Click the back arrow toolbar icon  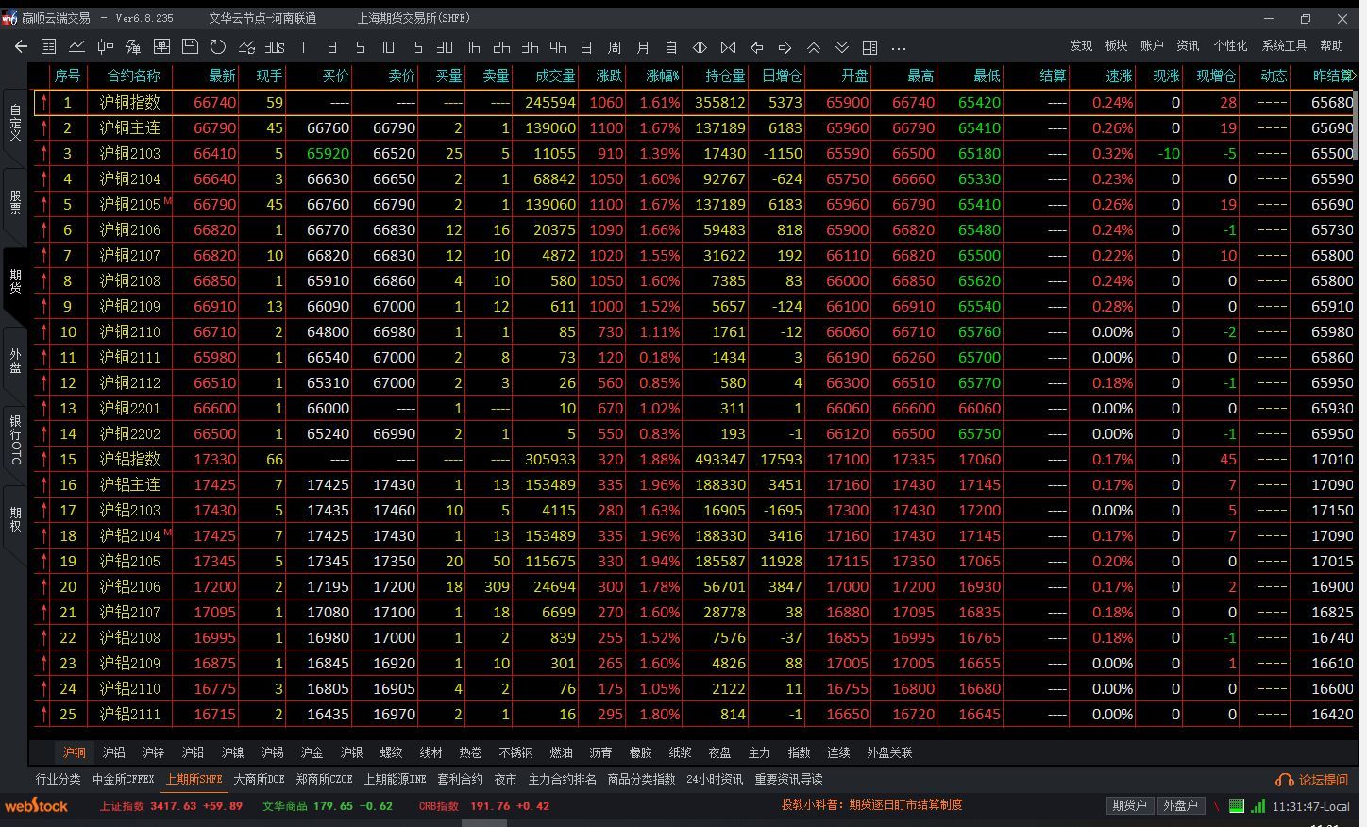click(21, 46)
